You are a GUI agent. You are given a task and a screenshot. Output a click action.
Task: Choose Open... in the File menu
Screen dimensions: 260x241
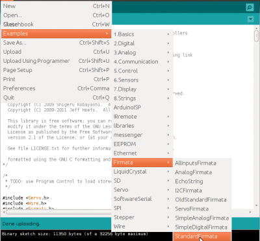pos(57,16)
